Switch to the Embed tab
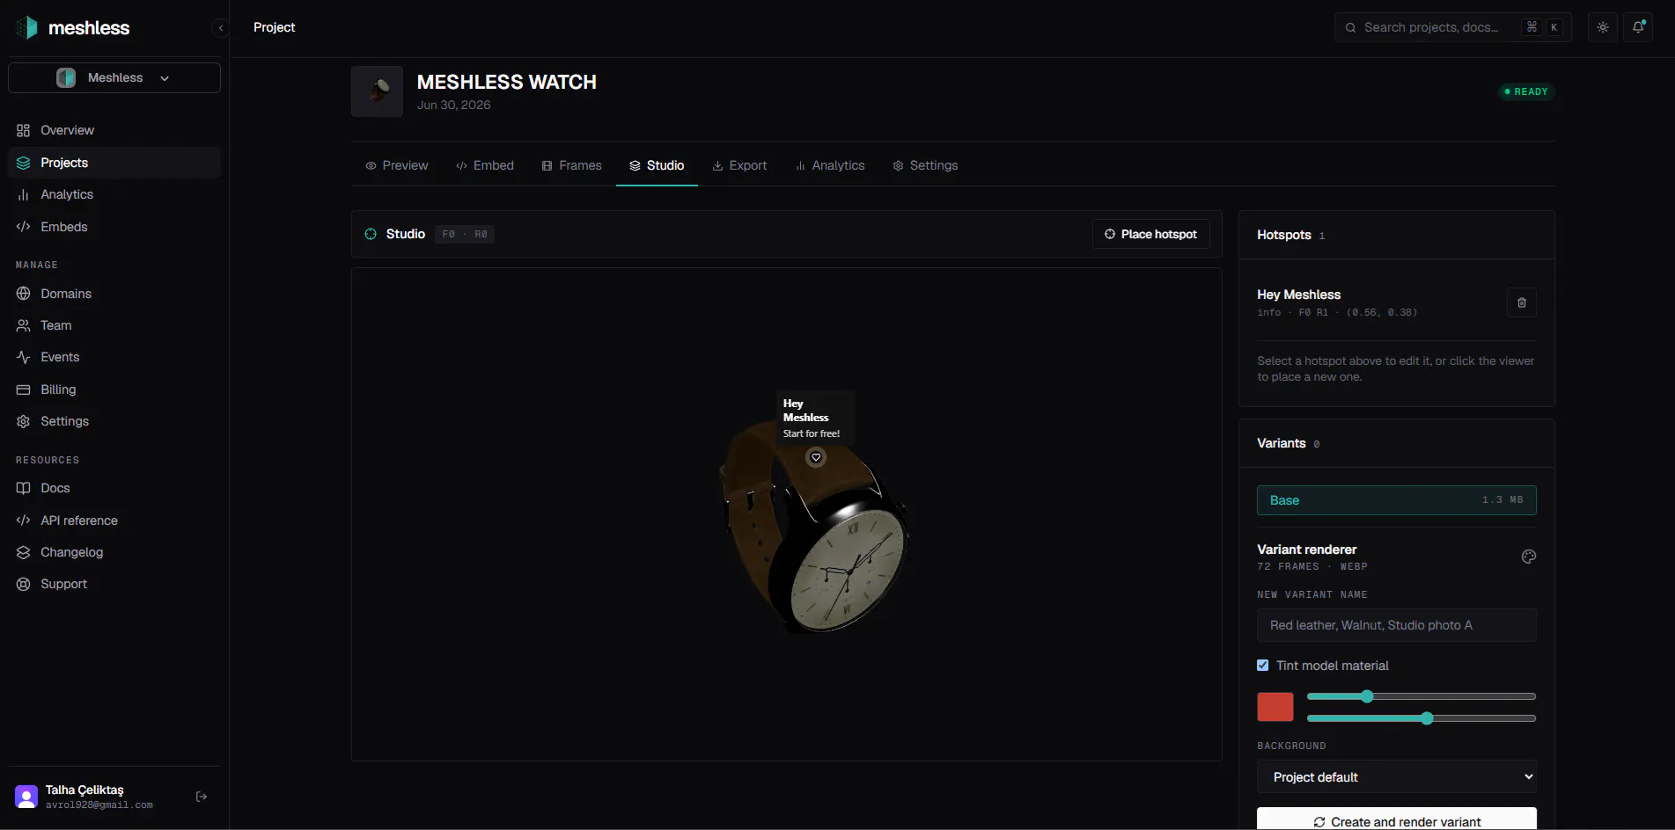 point(485,165)
